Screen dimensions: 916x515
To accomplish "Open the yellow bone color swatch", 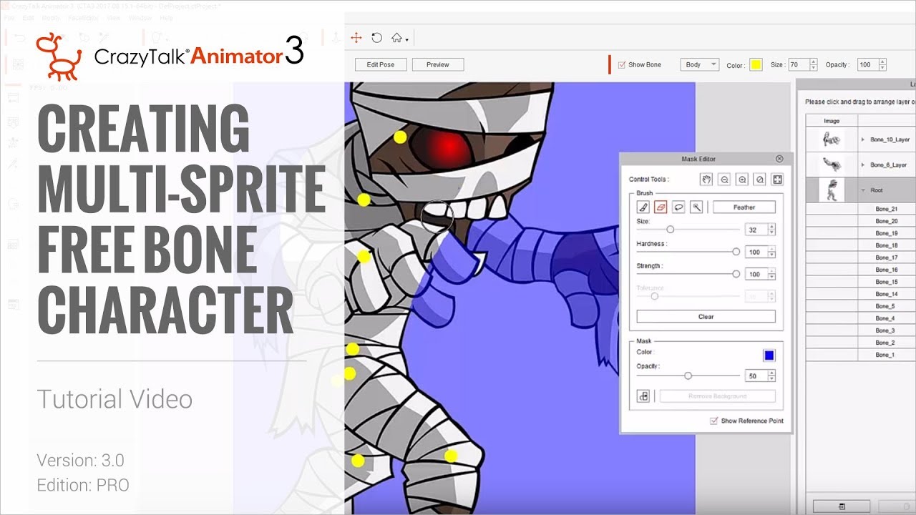I will click(756, 65).
